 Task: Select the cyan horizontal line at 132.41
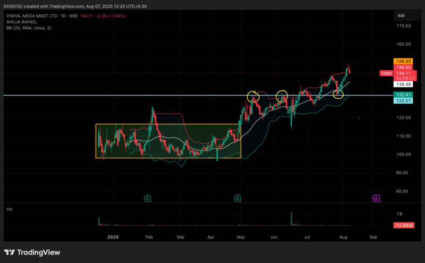(x=159, y=96)
